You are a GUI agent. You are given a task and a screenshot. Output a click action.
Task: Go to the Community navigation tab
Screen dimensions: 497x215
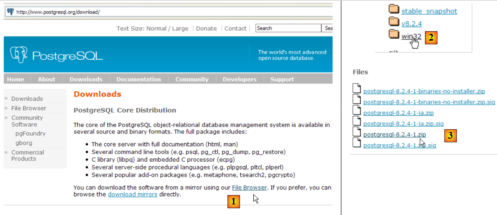(x=192, y=79)
